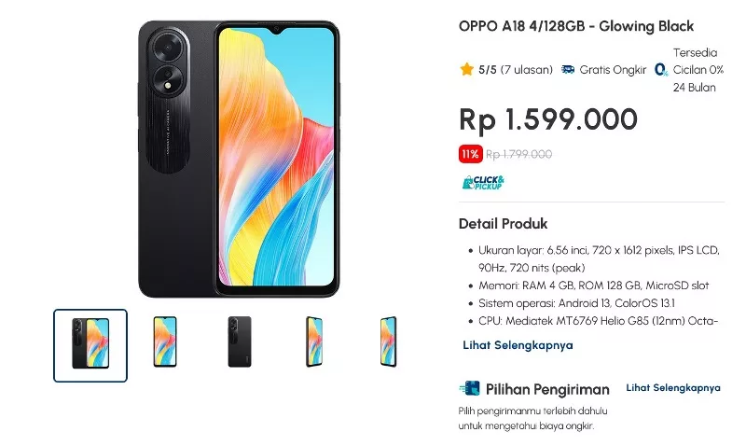Click the red 11% discount badge
Screen dimensions: 746x446
coord(471,154)
